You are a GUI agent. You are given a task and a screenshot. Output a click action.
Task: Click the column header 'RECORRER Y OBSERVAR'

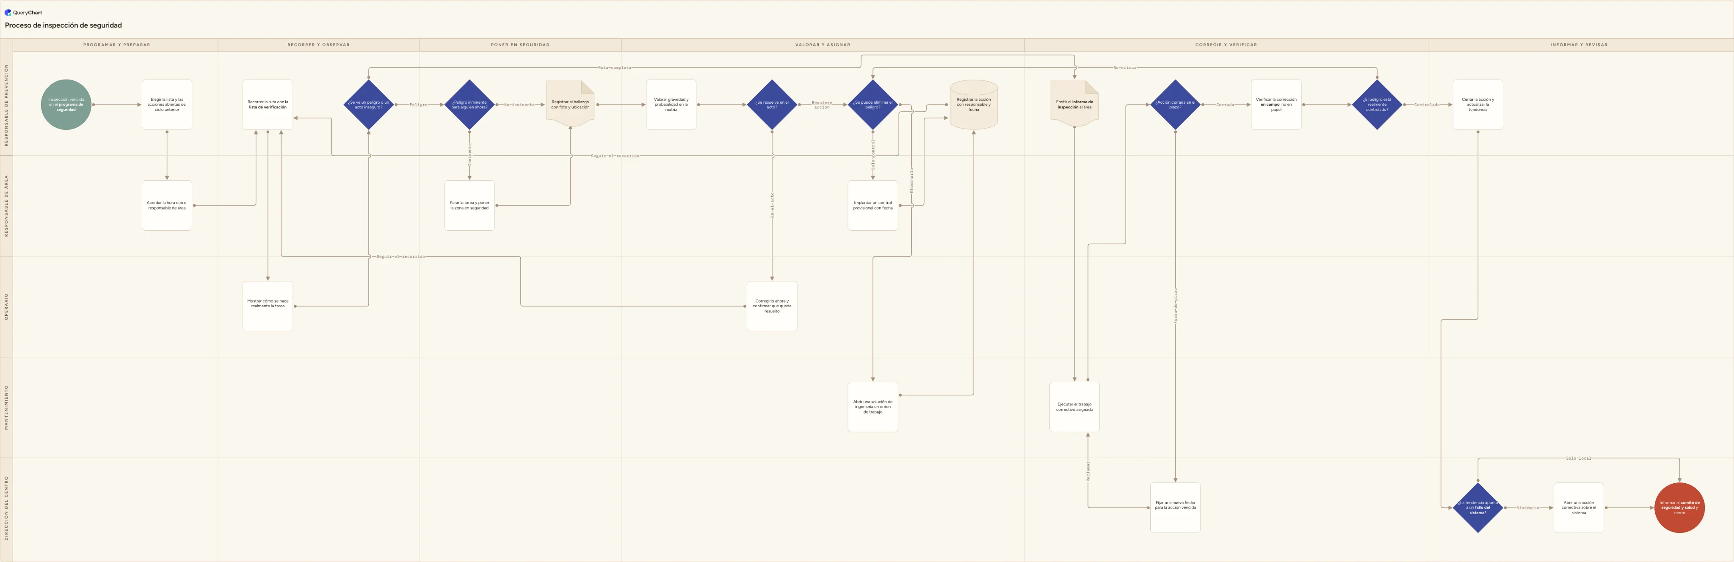[318, 45]
